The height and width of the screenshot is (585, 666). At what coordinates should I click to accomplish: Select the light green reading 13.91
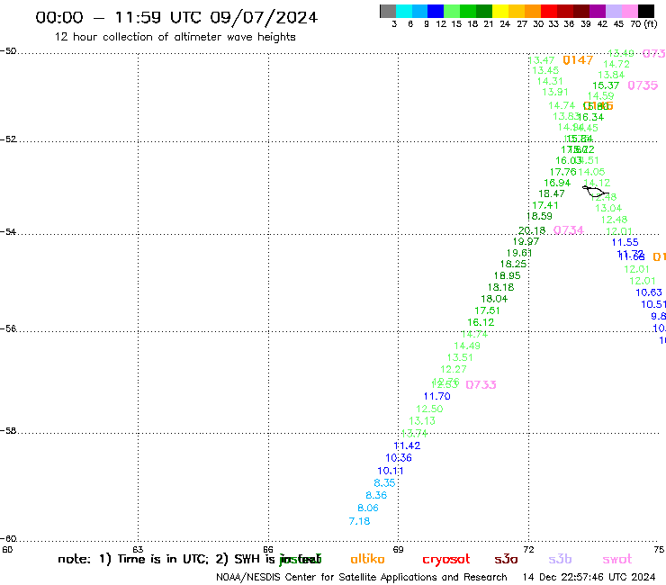555,92
